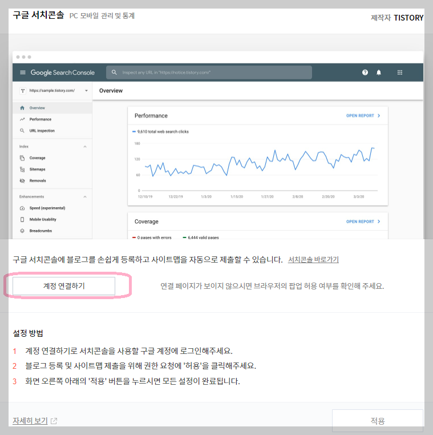Click the trend line icon beside Performance
Image resolution: width=433 pixels, height=435 pixels.
[x=22, y=119]
